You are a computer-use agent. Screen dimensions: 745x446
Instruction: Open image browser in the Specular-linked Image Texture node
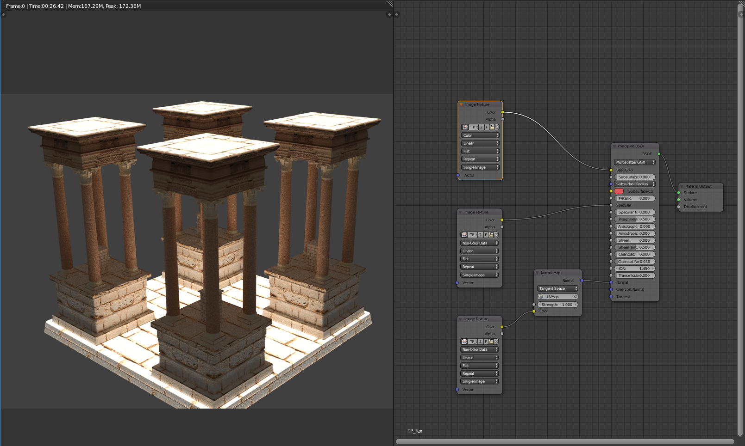464,235
